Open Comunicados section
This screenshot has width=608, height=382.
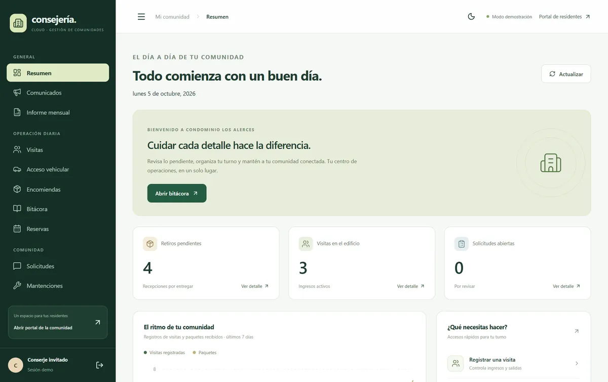pos(58,93)
